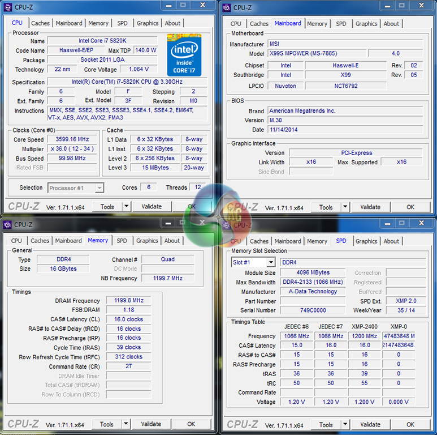The image size is (437, 435).
Task: Click the LPCIO model NCT6792
Action: tap(346, 86)
